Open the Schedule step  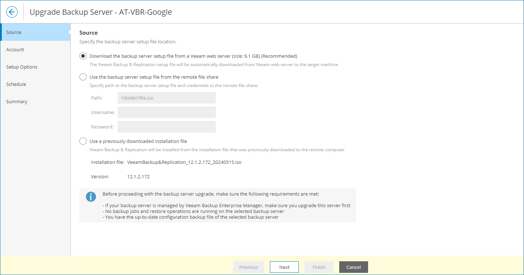coord(16,84)
